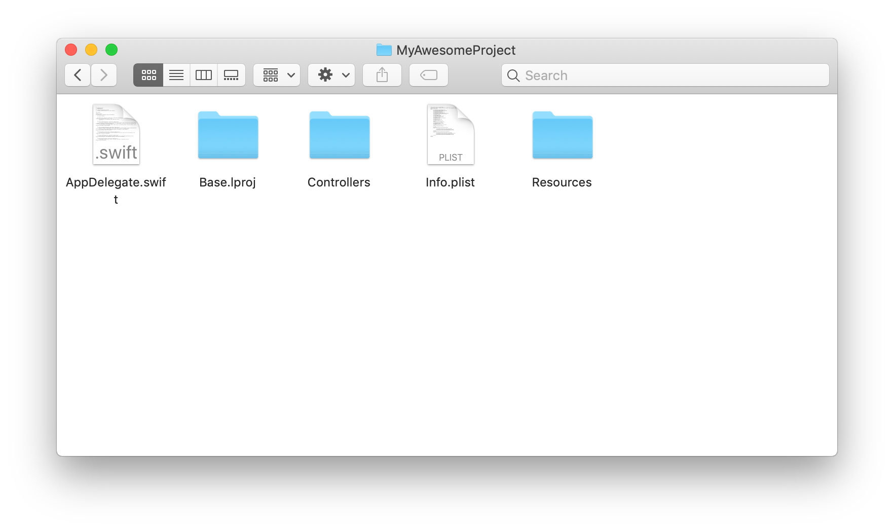Select the AppDelegate.swift file
894x531 pixels.
116,134
